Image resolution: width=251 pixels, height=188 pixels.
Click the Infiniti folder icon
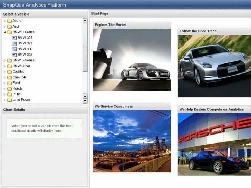[9, 94]
